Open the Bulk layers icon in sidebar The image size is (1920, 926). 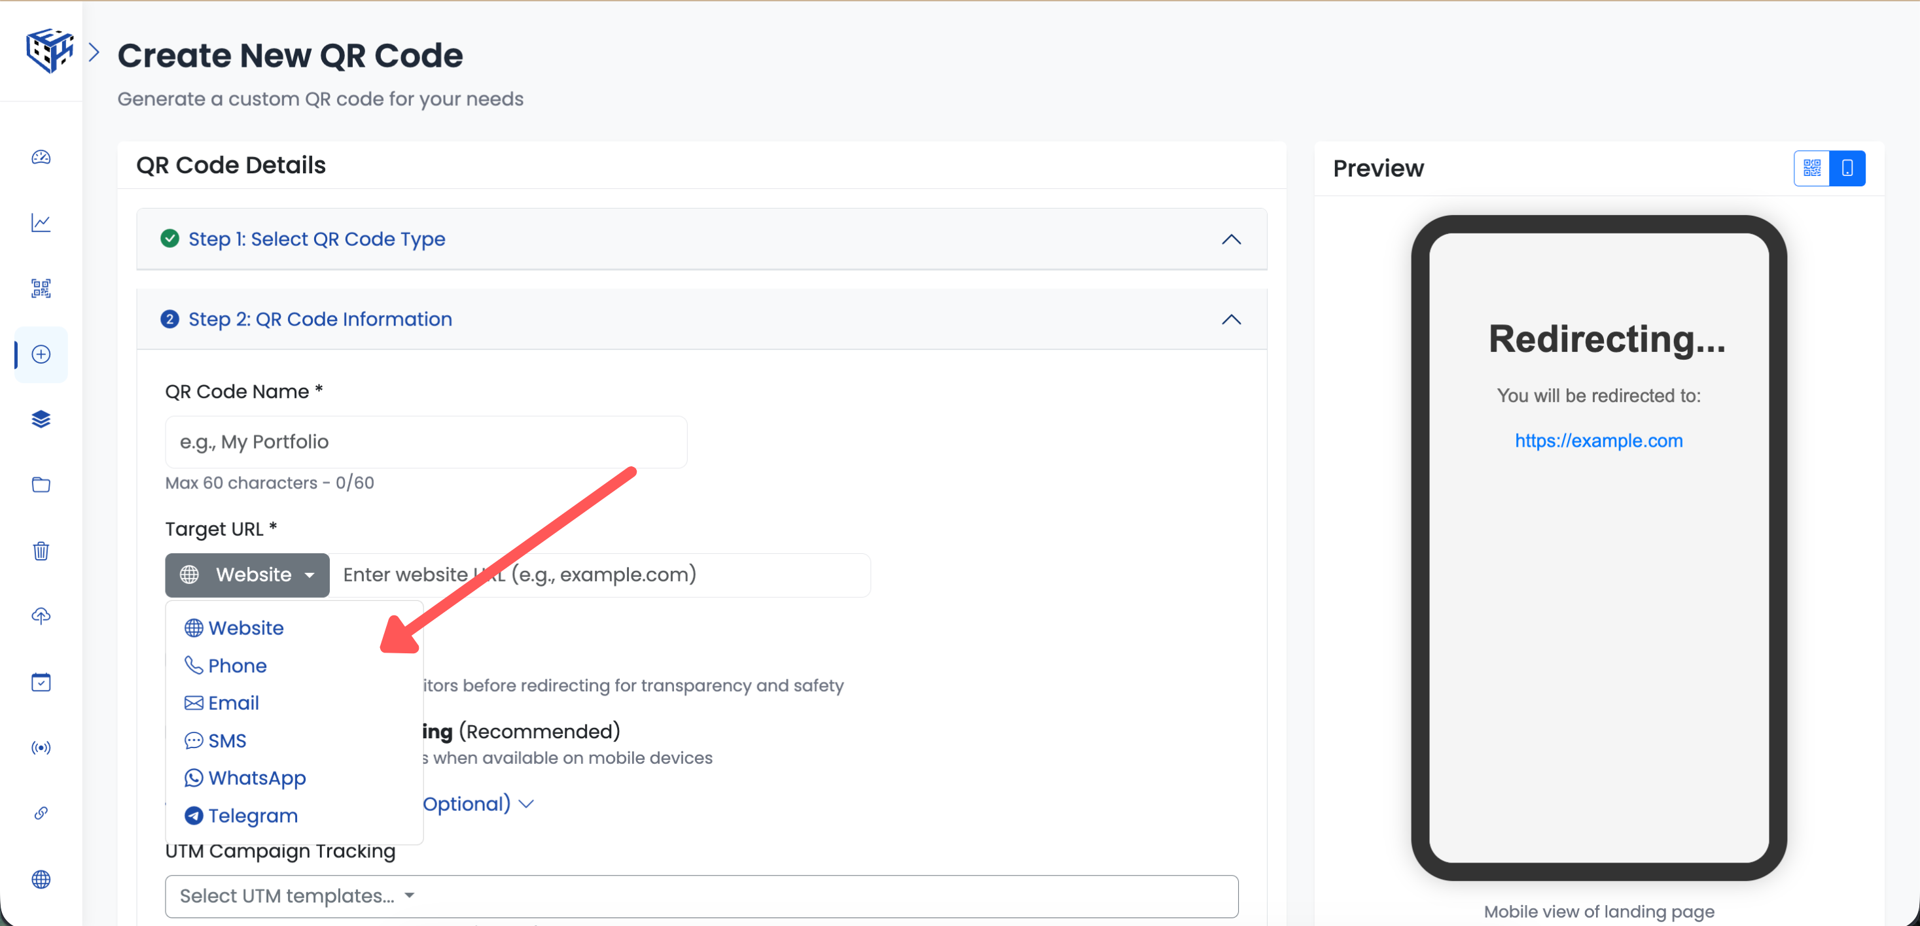[x=41, y=419]
